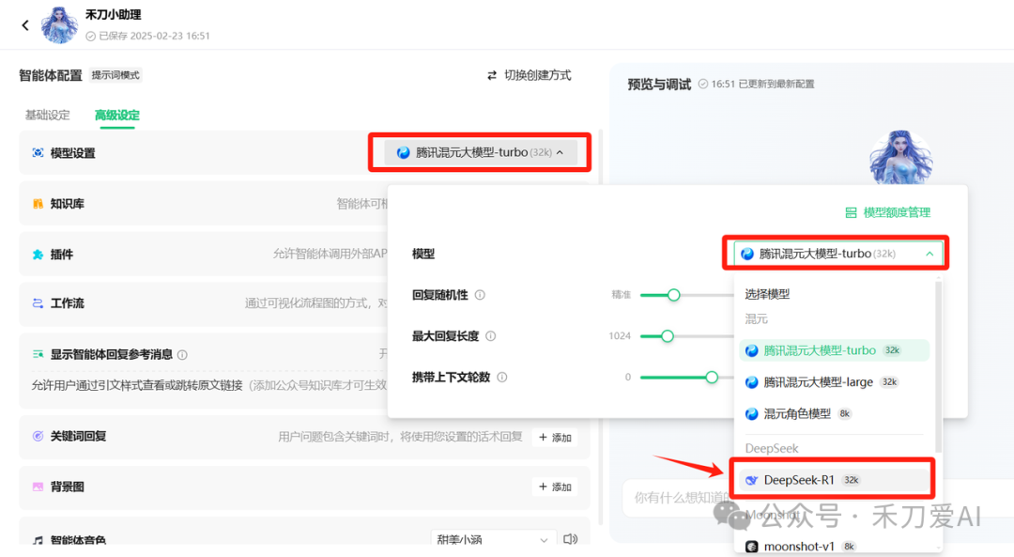Viewport: 1014px width, 557px height.
Task: Click the 插件 puzzle icon
Action: 38,255
